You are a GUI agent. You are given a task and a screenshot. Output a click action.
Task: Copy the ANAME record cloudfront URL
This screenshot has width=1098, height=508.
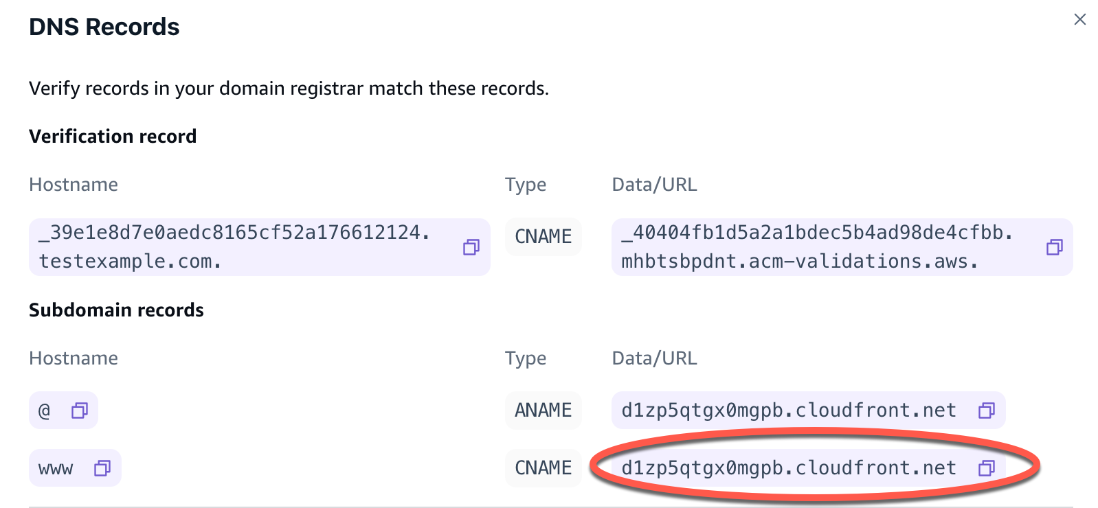(987, 410)
